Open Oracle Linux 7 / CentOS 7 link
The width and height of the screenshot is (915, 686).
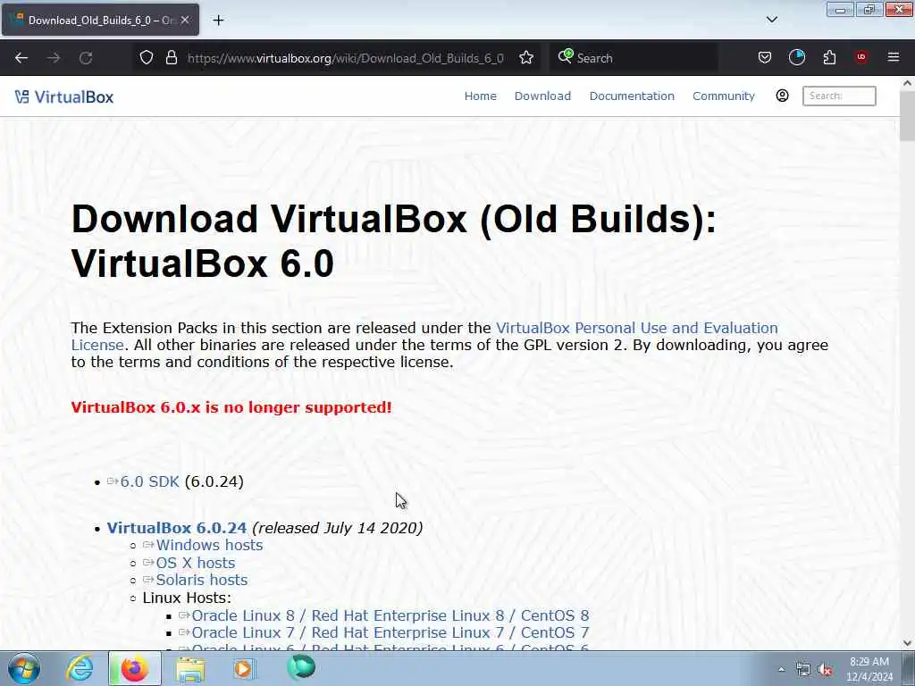(390, 632)
